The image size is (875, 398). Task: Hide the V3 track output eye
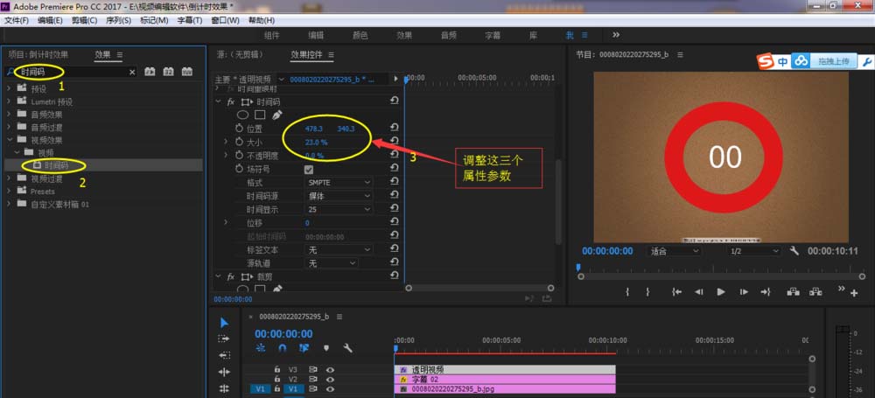pyautogui.click(x=330, y=369)
